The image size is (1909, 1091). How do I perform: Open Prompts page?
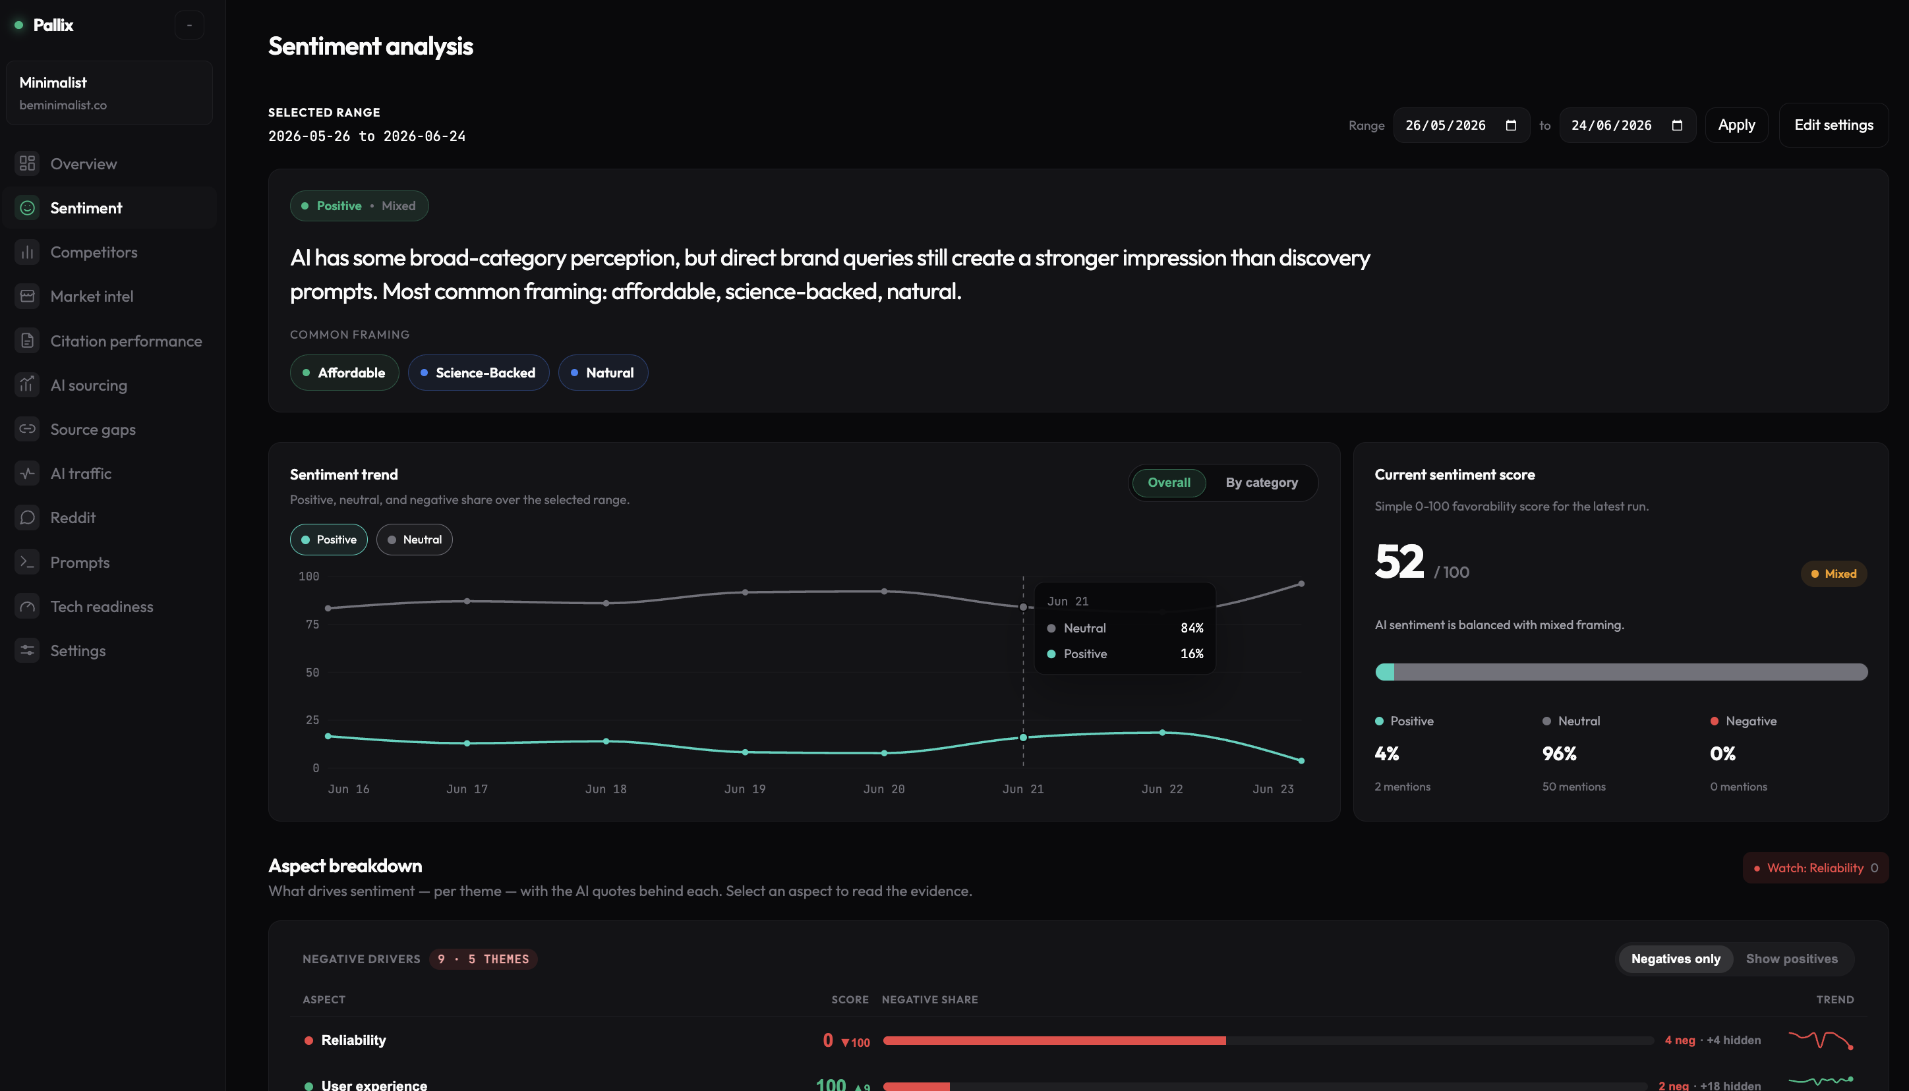pos(109,562)
